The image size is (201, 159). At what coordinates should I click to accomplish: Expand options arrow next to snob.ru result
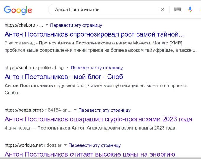pos(68,68)
